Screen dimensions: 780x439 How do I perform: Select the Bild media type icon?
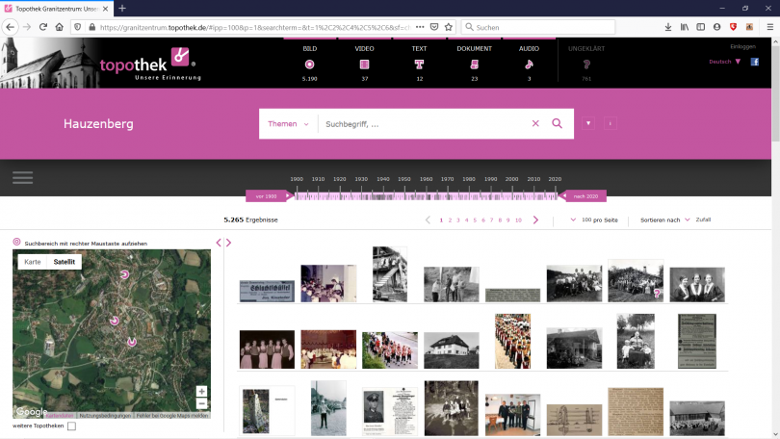pyautogui.click(x=309, y=65)
